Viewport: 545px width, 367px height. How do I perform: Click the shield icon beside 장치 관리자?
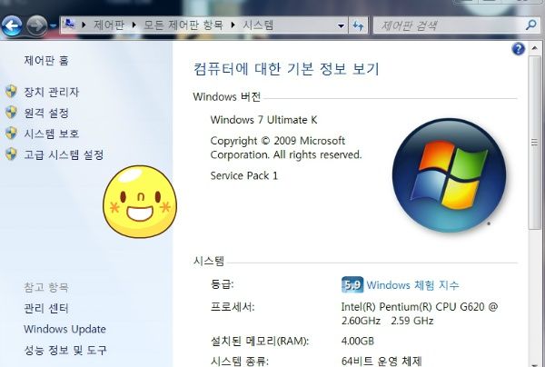(x=11, y=92)
